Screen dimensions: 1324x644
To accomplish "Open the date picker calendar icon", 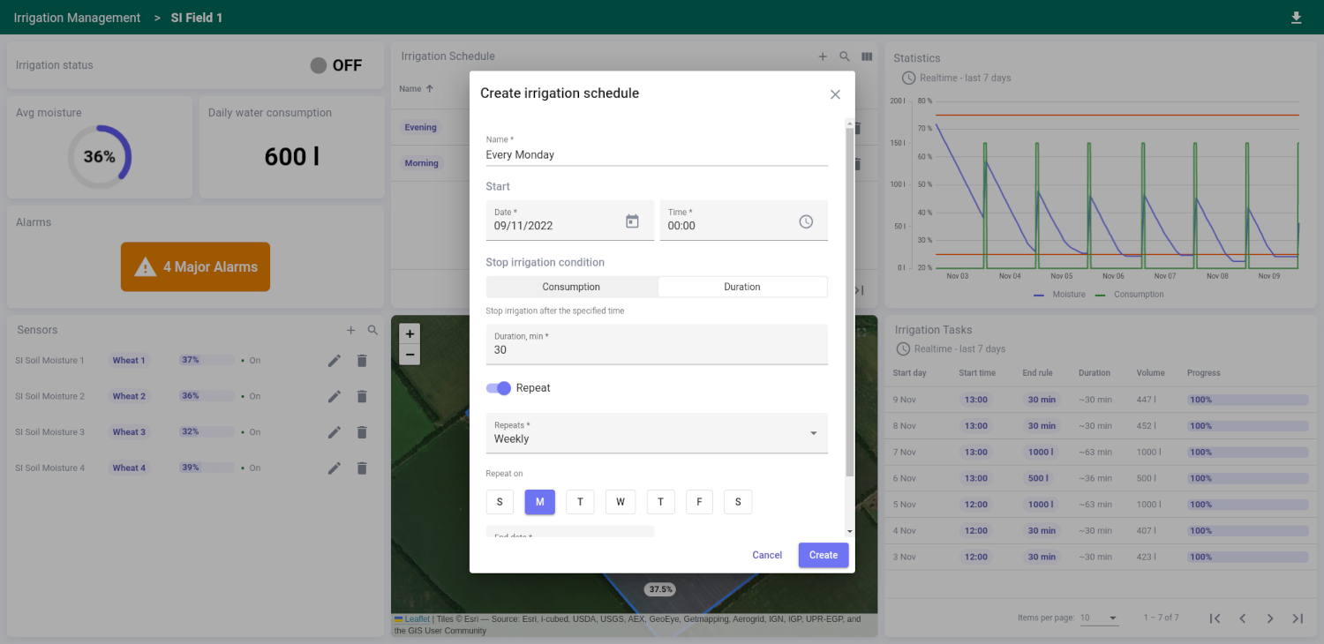I will 632,221.
